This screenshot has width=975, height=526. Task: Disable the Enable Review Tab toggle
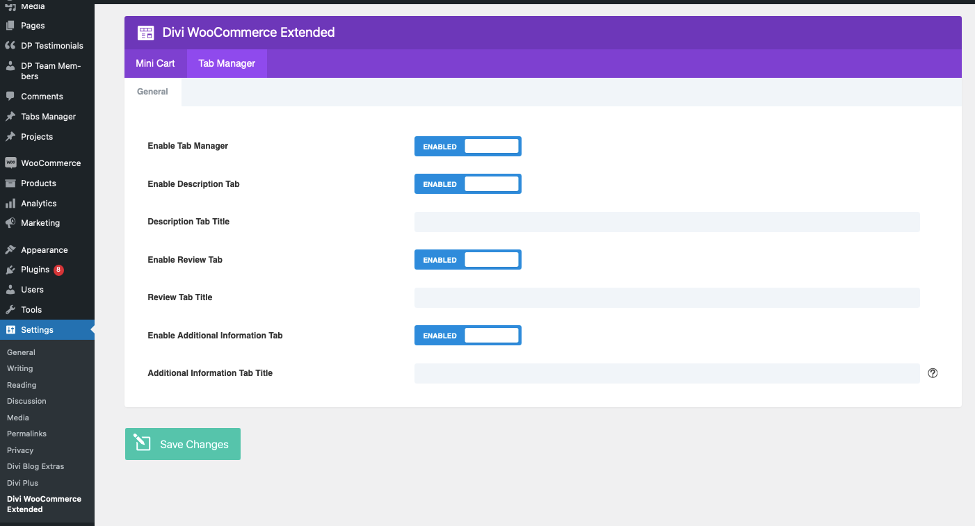467,259
